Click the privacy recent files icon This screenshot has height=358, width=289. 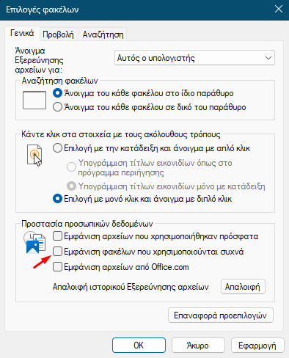coord(34,242)
